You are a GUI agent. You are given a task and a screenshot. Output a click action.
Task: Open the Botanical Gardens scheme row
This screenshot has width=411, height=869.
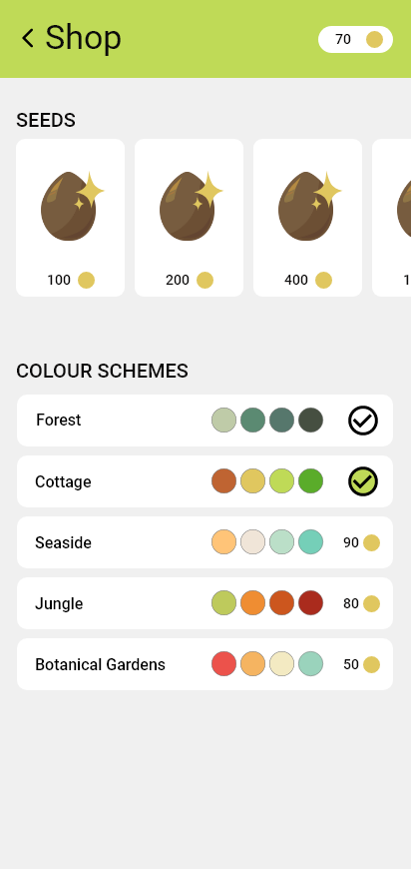[x=205, y=664]
